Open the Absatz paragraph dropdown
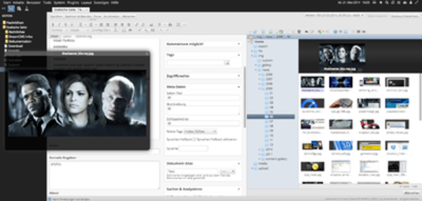The width and height of the screenshot is (422, 201). [x=79, y=30]
